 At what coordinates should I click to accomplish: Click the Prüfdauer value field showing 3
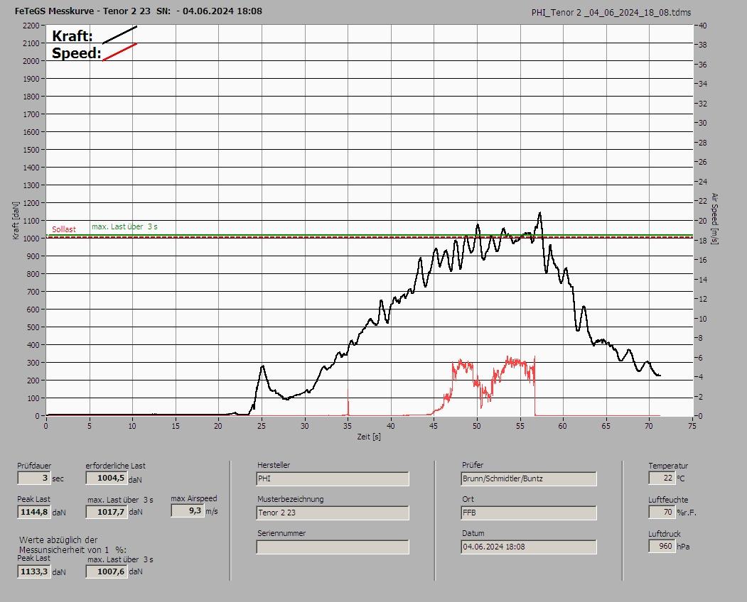tap(34, 478)
